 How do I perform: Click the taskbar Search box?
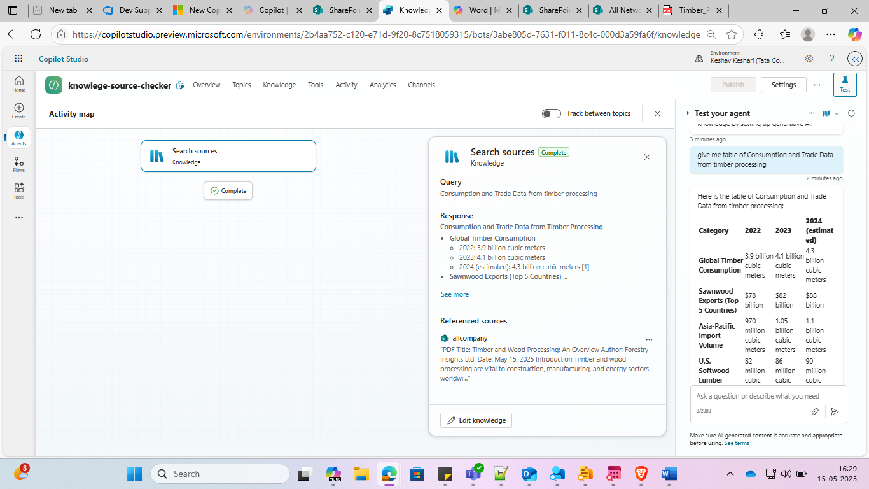coord(220,474)
